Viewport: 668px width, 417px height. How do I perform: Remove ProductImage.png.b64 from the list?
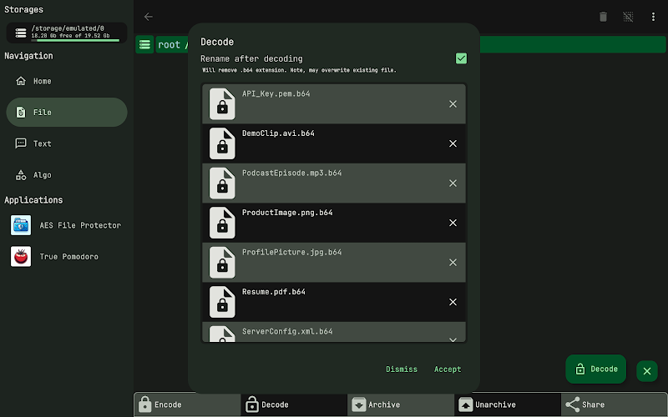click(453, 223)
